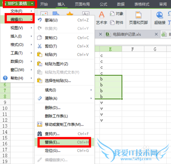Click the Paste Special (选择性粘贴) icon
171x164 pixels.
click(40, 81)
